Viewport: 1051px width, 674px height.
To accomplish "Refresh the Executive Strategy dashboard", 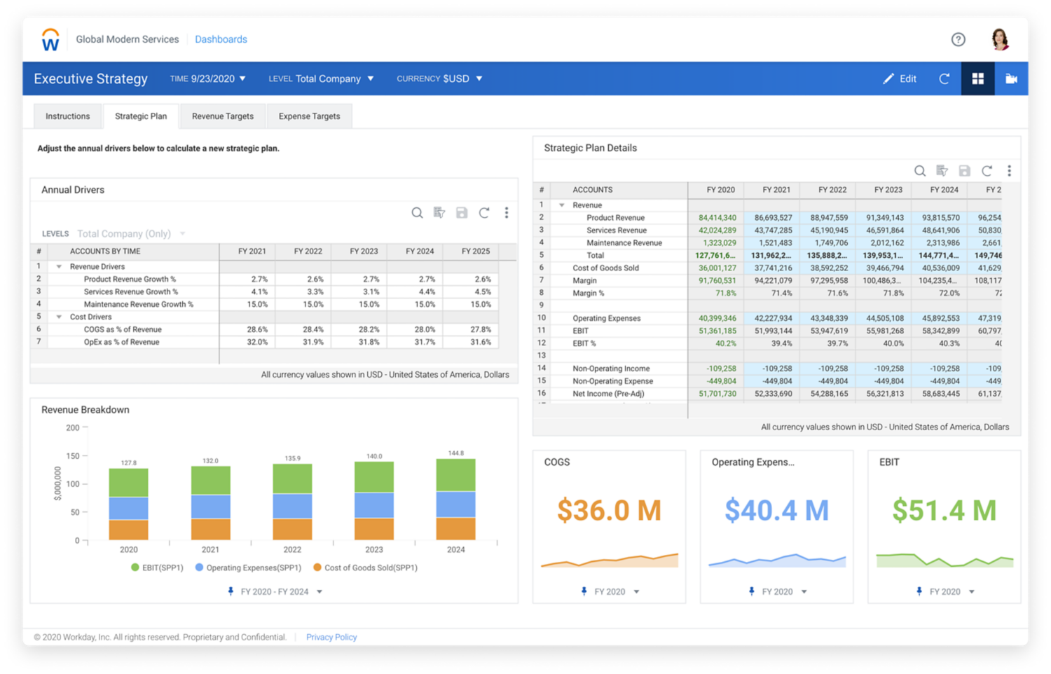I will tap(944, 78).
